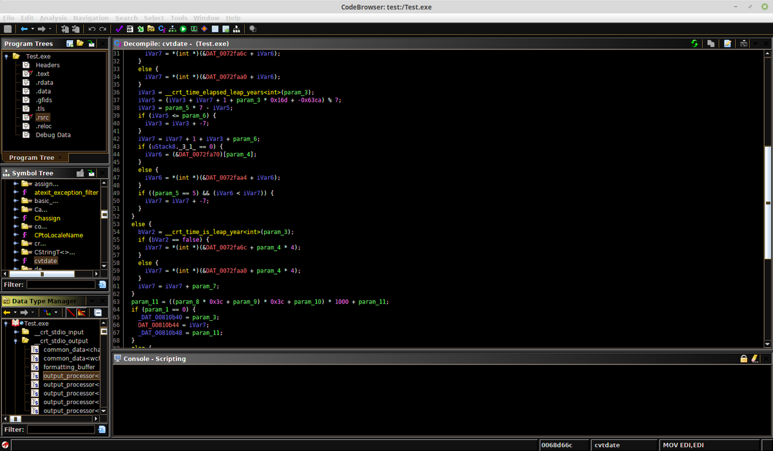
Task: Go back with the blue left arrow
Action: [24, 29]
